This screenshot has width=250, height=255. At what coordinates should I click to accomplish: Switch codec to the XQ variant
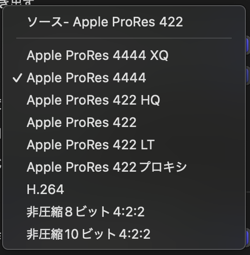pyautogui.click(x=124, y=55)
